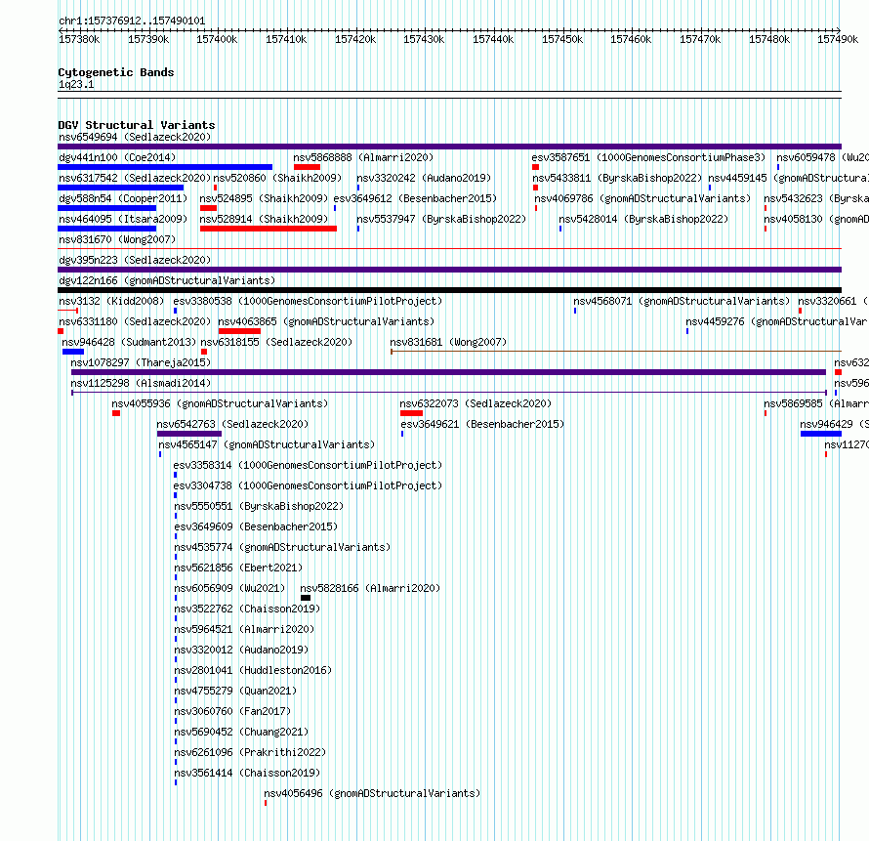Open nsv6317542 (Sedlazeck2020) variant label

(135, 178)
